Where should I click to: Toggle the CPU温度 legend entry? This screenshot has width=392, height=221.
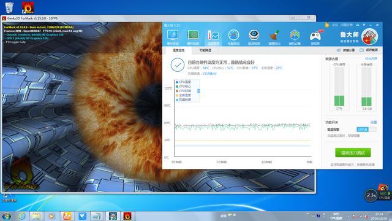pyautogui.click(x=184, y=82)
